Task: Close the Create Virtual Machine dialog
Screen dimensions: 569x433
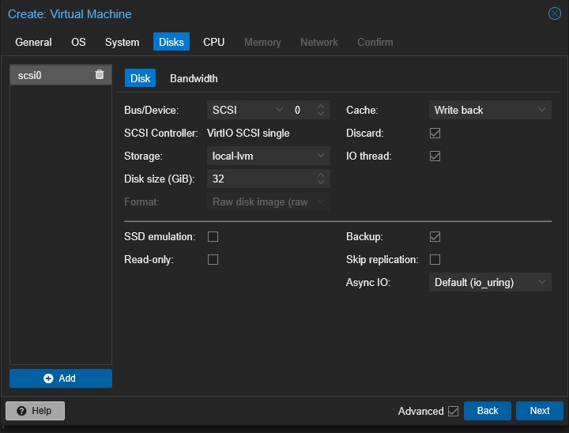Action: coord(555,13)
